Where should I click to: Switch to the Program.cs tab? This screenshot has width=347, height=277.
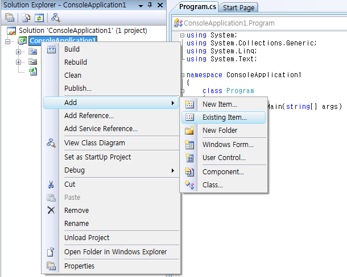(197, 7)
